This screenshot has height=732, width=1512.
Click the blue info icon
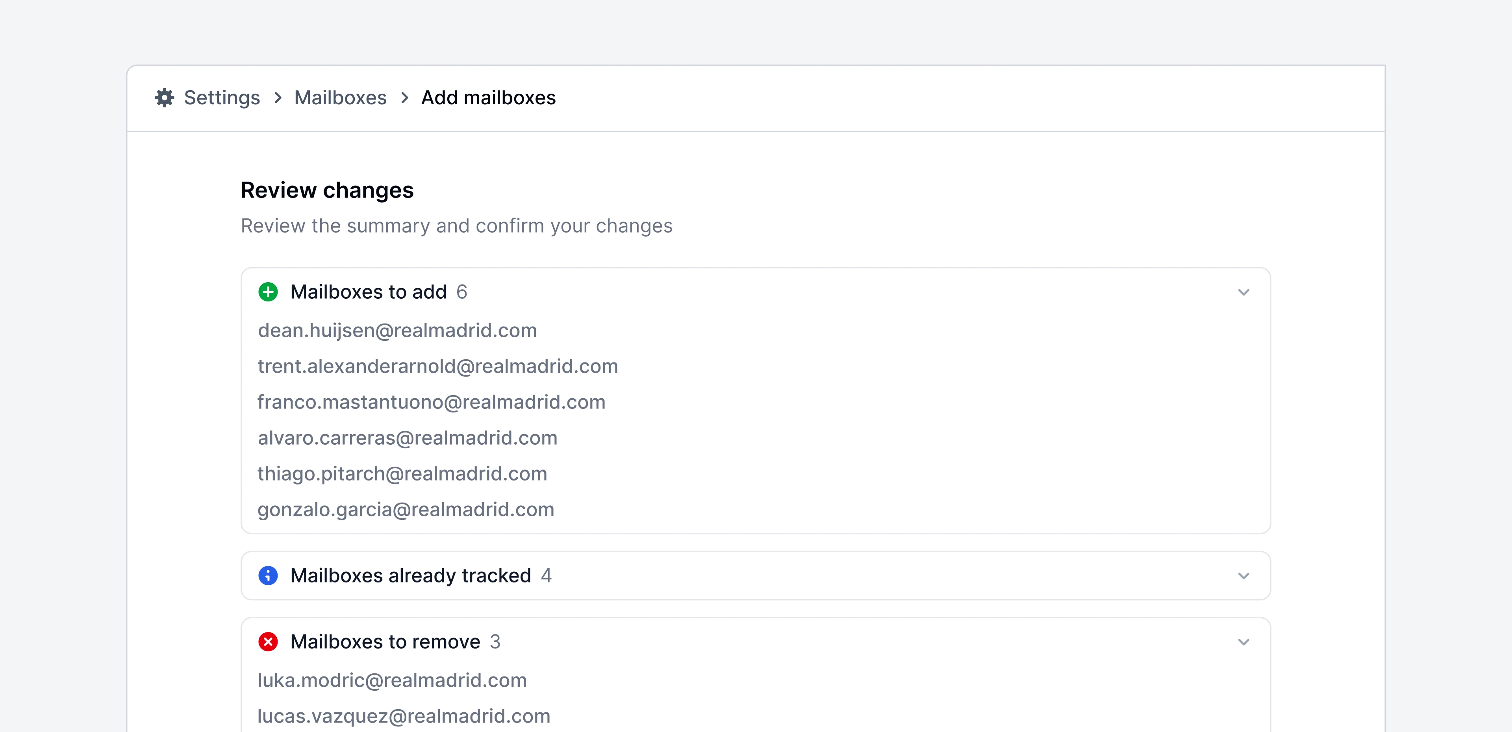point(268,575)
